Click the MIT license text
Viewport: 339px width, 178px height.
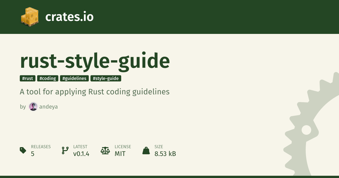click(x=120, y=154)
